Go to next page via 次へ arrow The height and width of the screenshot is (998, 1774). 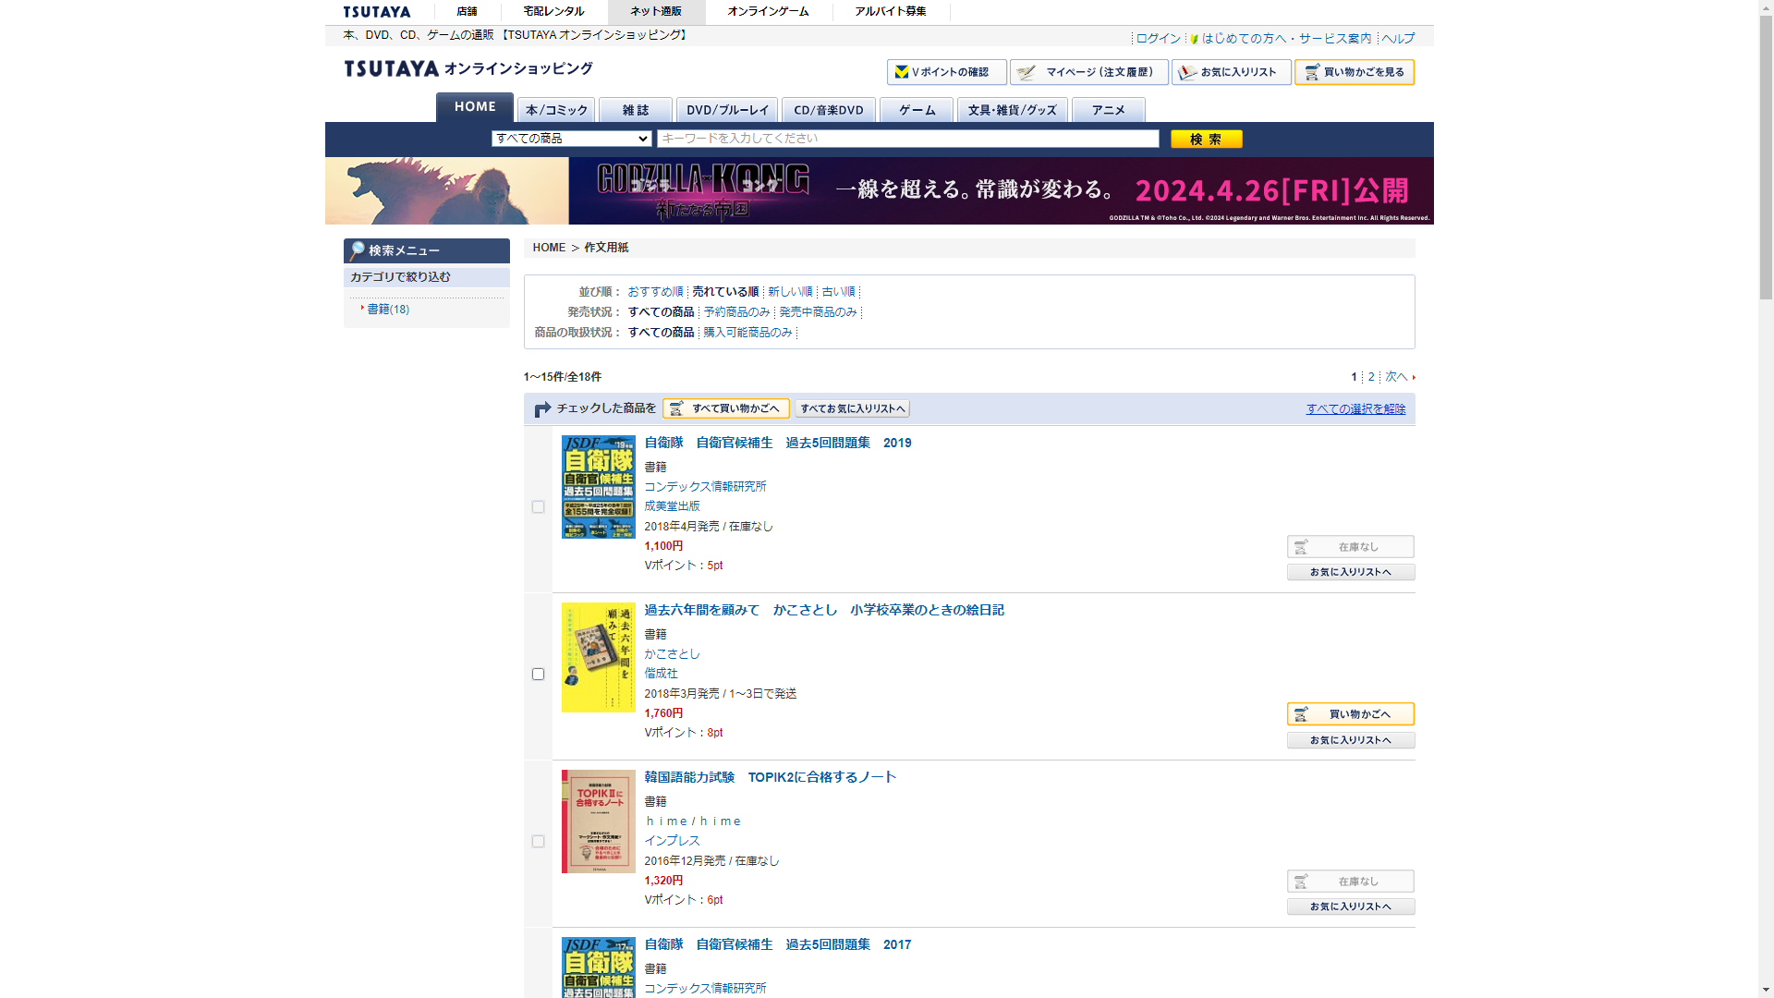(1413, 377)
